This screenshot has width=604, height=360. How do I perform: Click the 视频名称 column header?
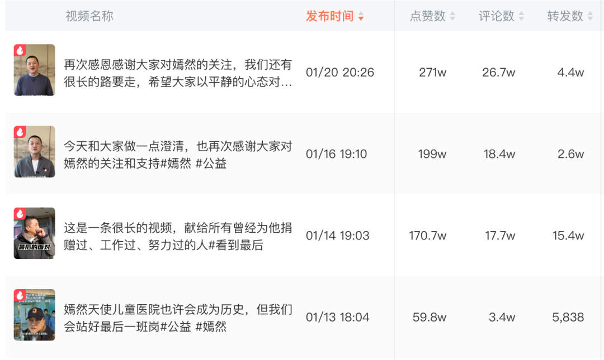pos(89,16)
